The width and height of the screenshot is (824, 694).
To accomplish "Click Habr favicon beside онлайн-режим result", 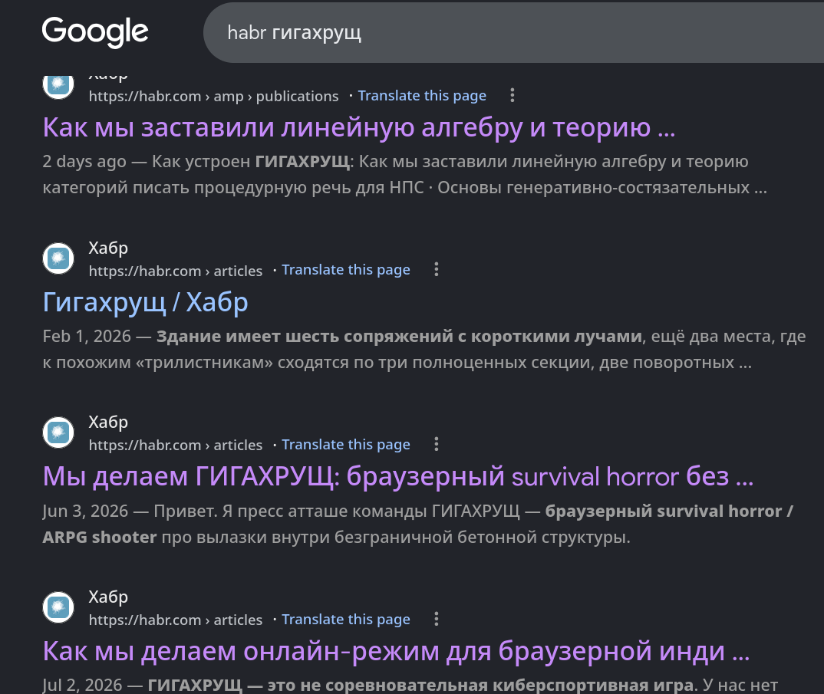I will pyautogui.click(x=58, y=607).
